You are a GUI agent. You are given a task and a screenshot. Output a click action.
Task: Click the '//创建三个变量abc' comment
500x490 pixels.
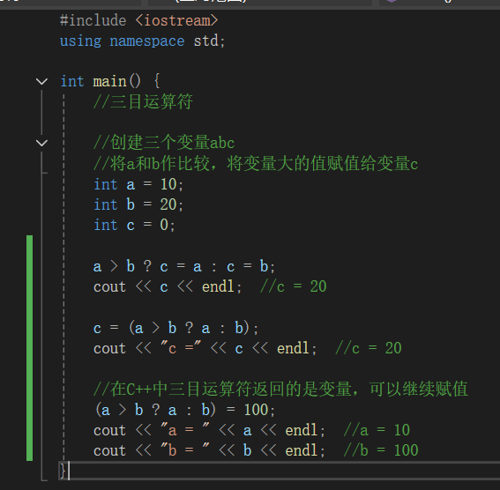click(x=164, y=143)
